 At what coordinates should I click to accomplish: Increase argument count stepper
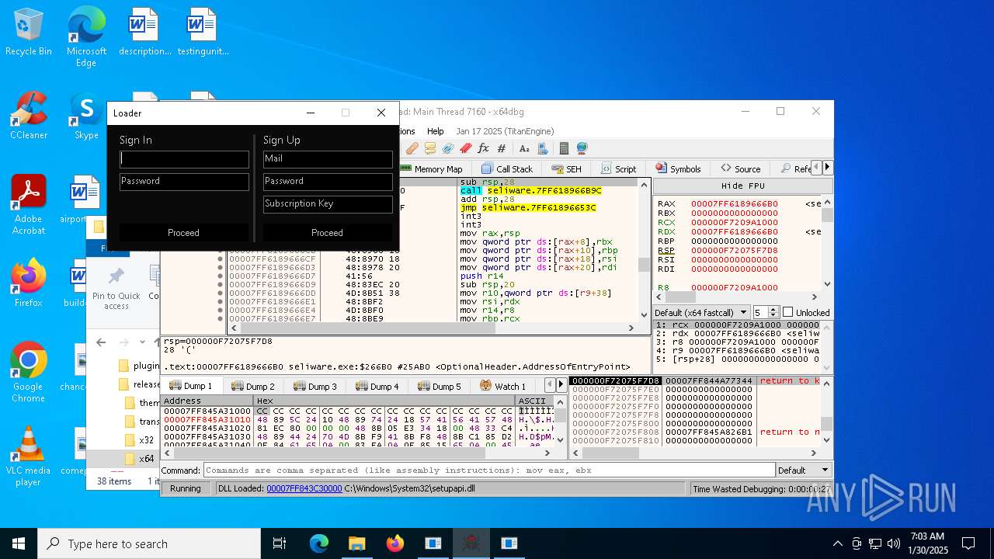pos(773,309)
